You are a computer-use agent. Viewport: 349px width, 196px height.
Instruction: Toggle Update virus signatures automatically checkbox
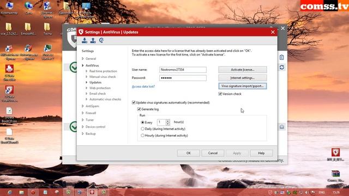click(x=134, y=103)
